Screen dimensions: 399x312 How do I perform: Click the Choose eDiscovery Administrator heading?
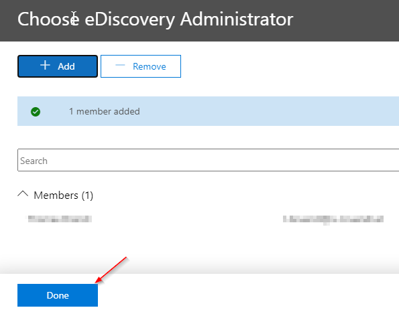pyautogui.click(x=155, y=19)
